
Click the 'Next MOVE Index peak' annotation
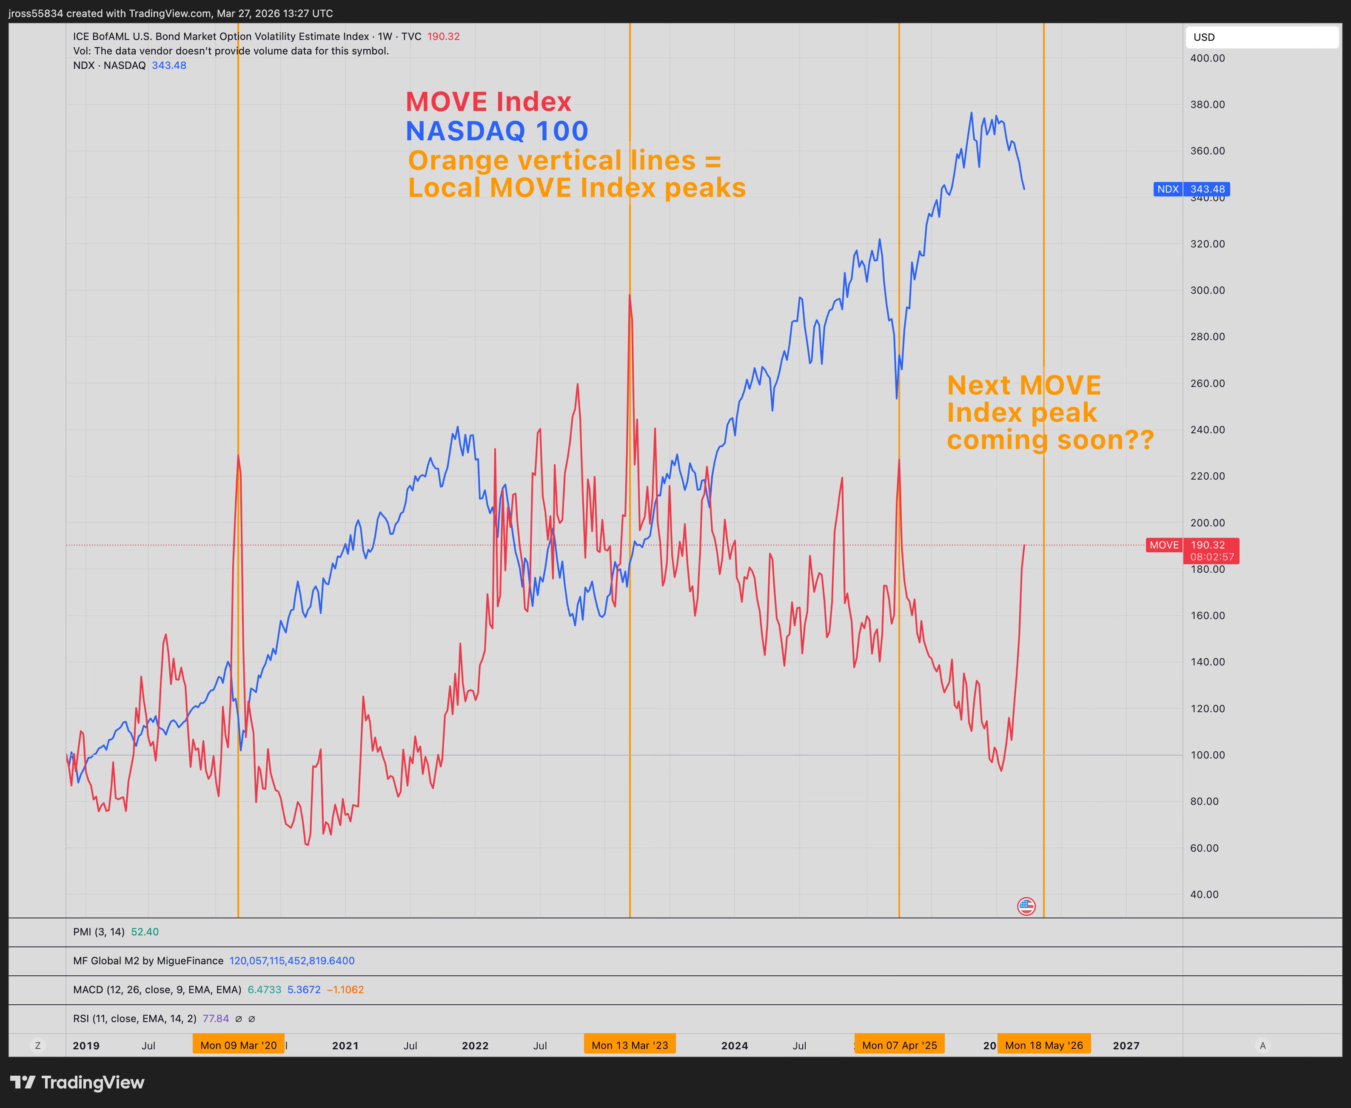(1050, 412)
